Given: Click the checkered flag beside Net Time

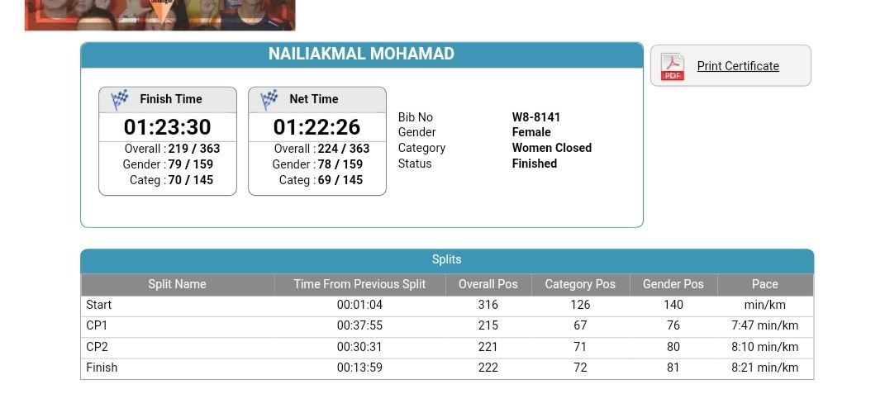Looking at the screenshot, I should [269, 99].
